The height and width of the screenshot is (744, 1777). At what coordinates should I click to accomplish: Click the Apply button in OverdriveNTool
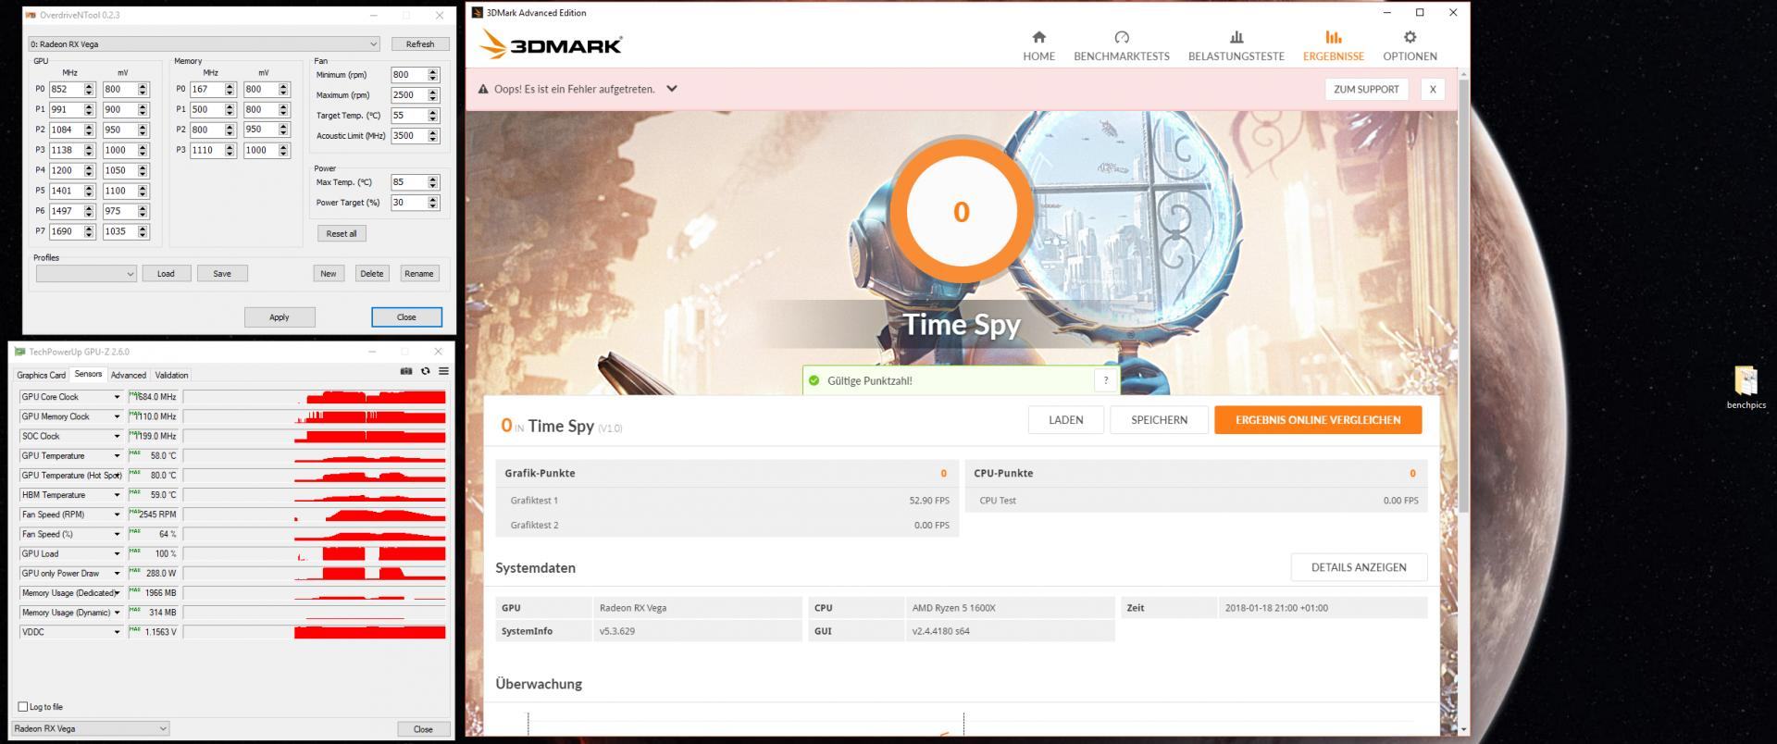tap(280, 316)
